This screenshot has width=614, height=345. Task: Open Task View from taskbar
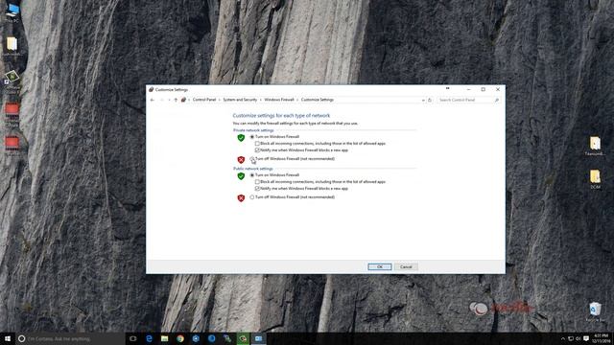(x=133, y=338)
